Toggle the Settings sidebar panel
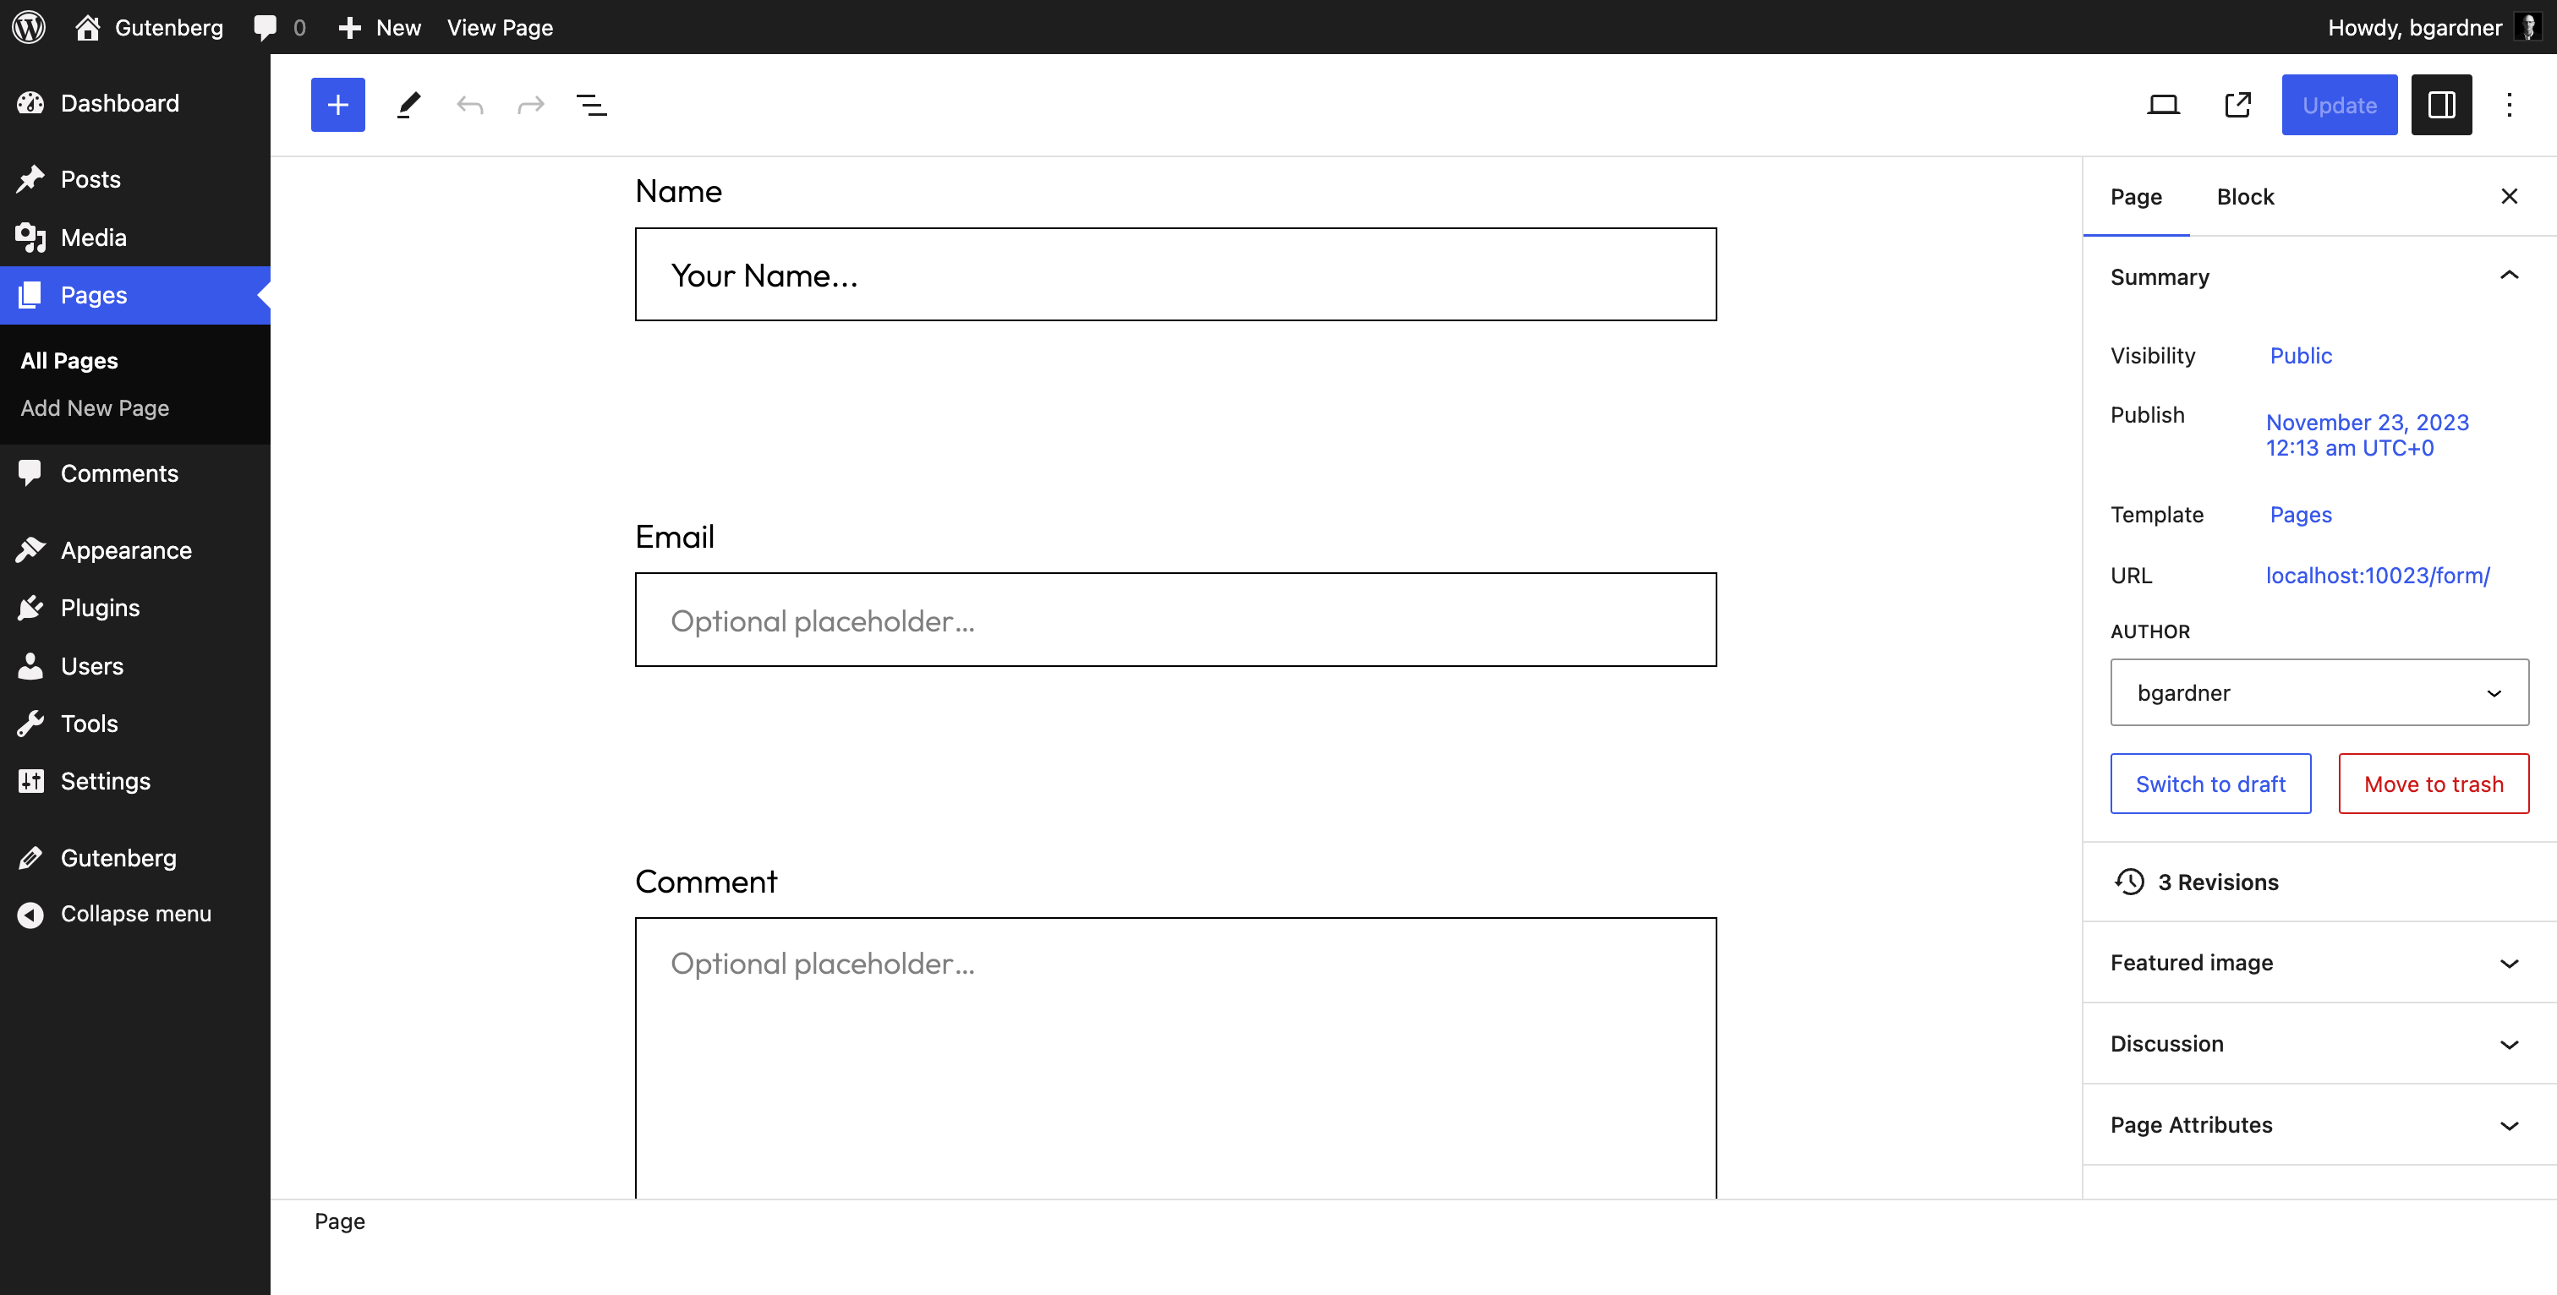 pyautogui.click(x=2441, y=104)
